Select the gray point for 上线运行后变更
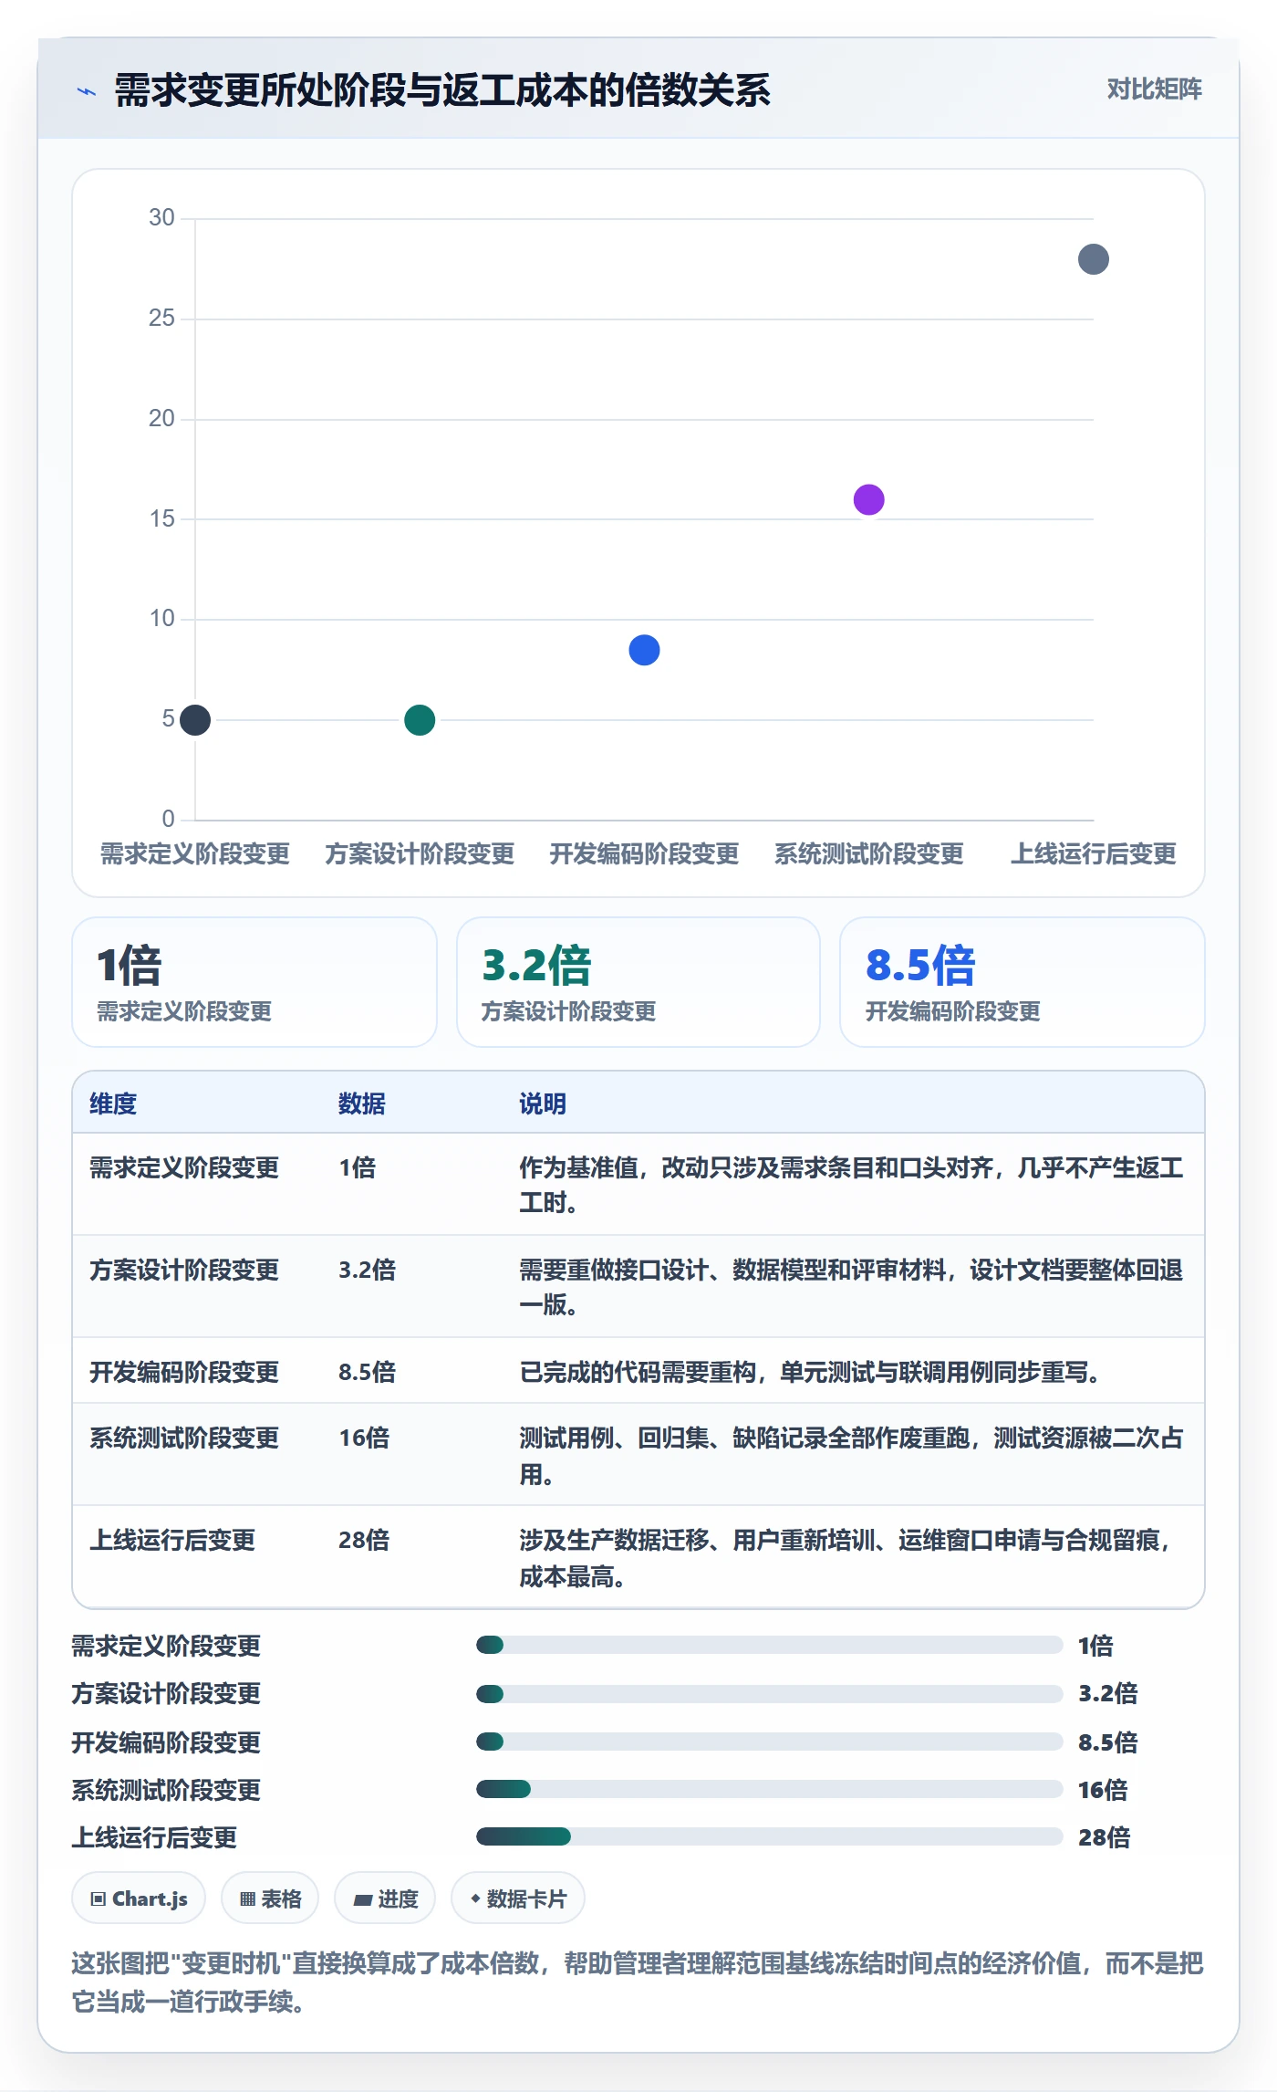The image size is (1277, 2092). tap(1093, 259)
